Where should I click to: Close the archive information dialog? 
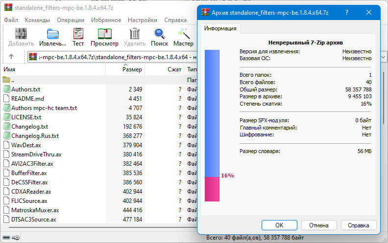[369, 12]
